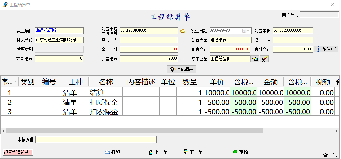
Task: Click the 超清单预算里 red status box
Action: point(18,152)
